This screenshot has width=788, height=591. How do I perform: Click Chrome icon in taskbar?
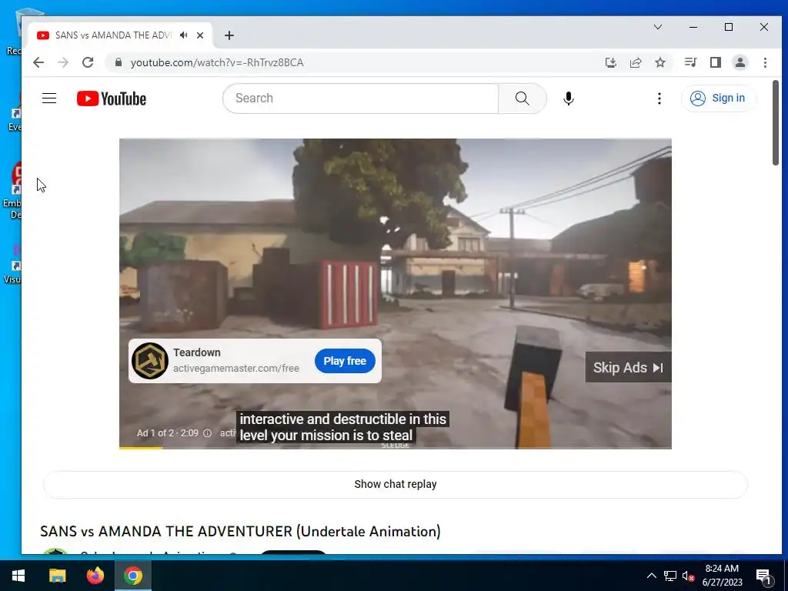(x=133, y=576)
